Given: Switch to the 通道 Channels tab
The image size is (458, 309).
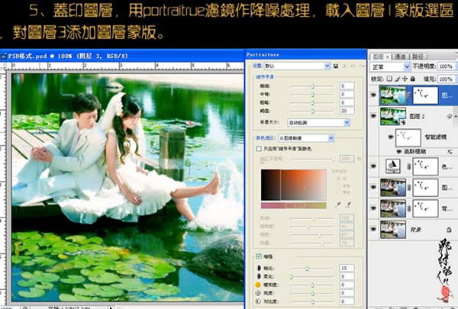Looking at the screenshot, I should [400, 56].
